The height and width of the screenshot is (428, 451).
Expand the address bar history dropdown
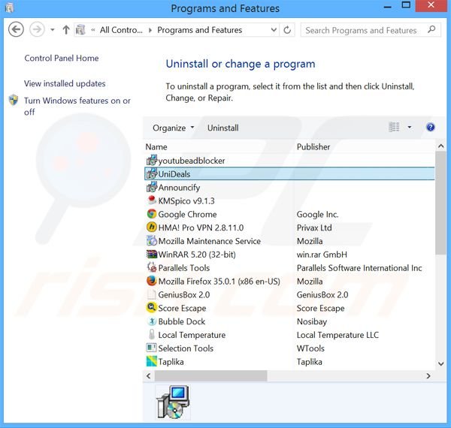click(x=274, y=30)
